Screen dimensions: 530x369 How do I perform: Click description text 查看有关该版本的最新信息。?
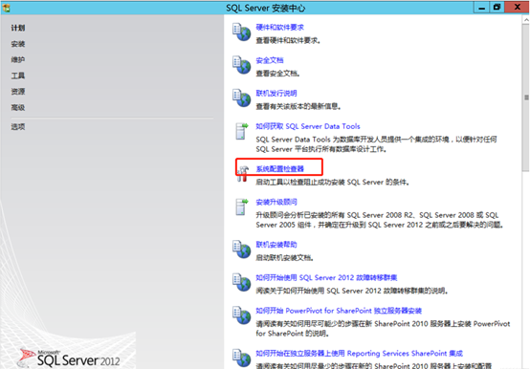[x=298, y=107]
